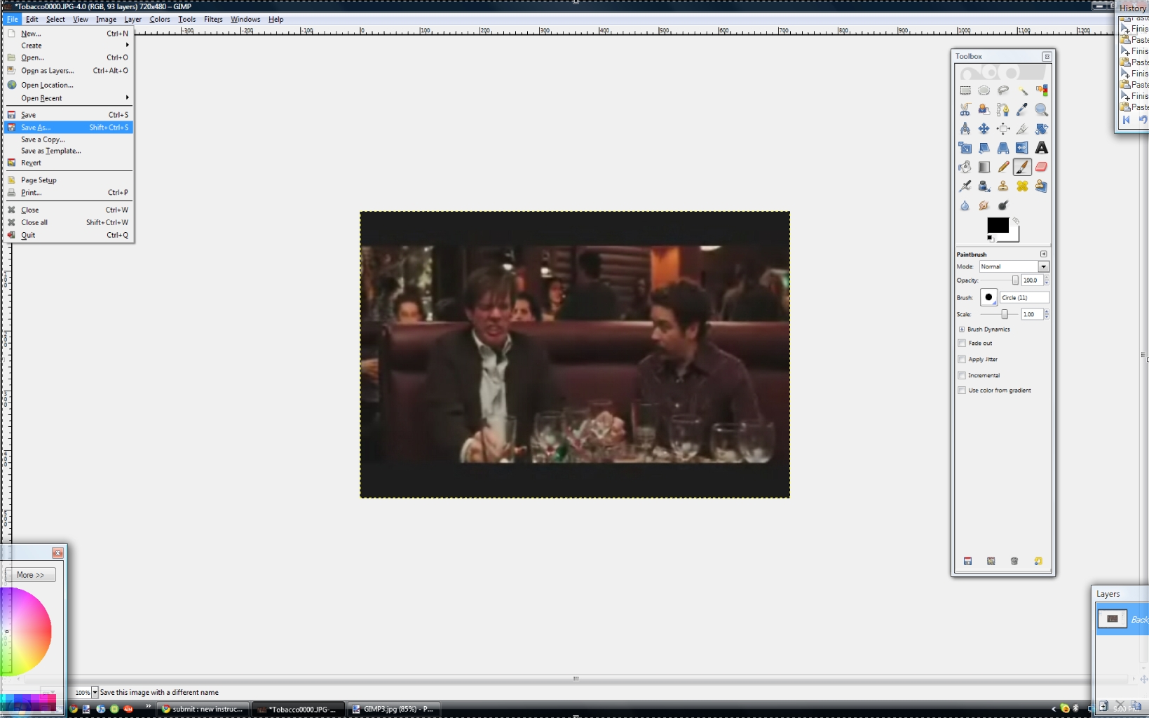Select the Zoom magnifier tool
The width and height of the screenshot is (1149, 718).
pyautogui.click(x=1041, y=109)
